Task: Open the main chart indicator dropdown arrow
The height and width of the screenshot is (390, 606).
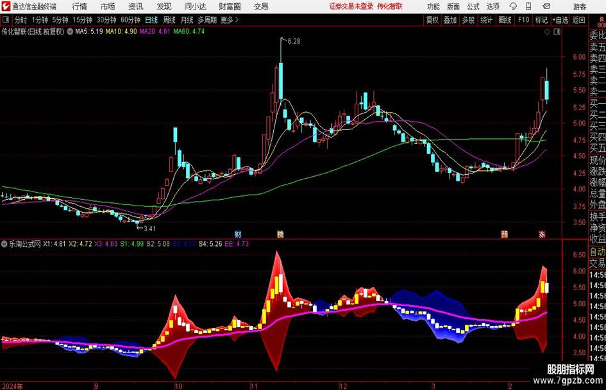Action: (70, 31)
